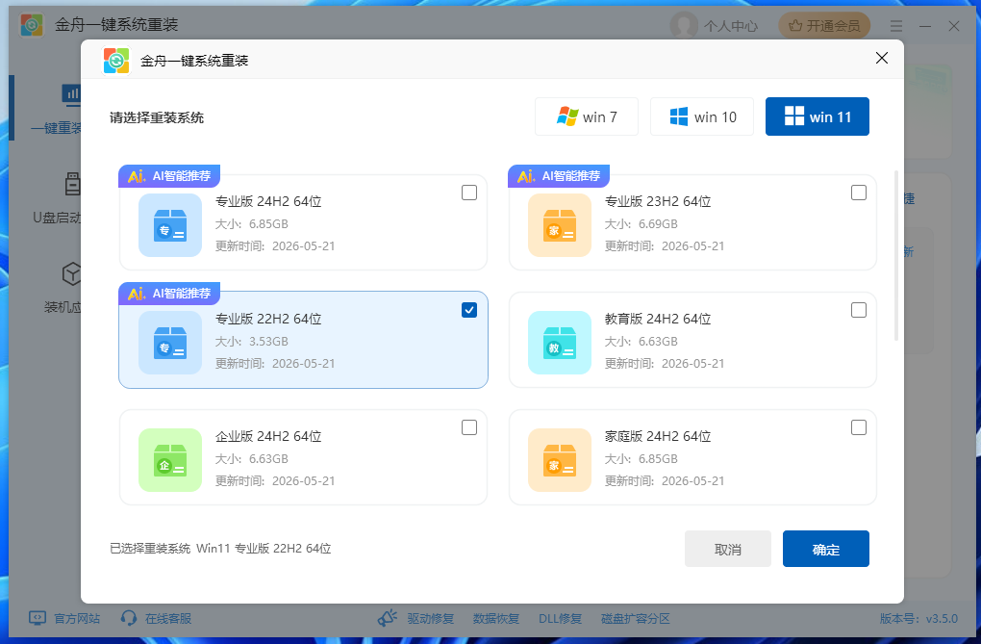Click the 专业版 23H2 orange package icon
The height and width of the screenshot is (644, 981).
(x=560, y=225)
